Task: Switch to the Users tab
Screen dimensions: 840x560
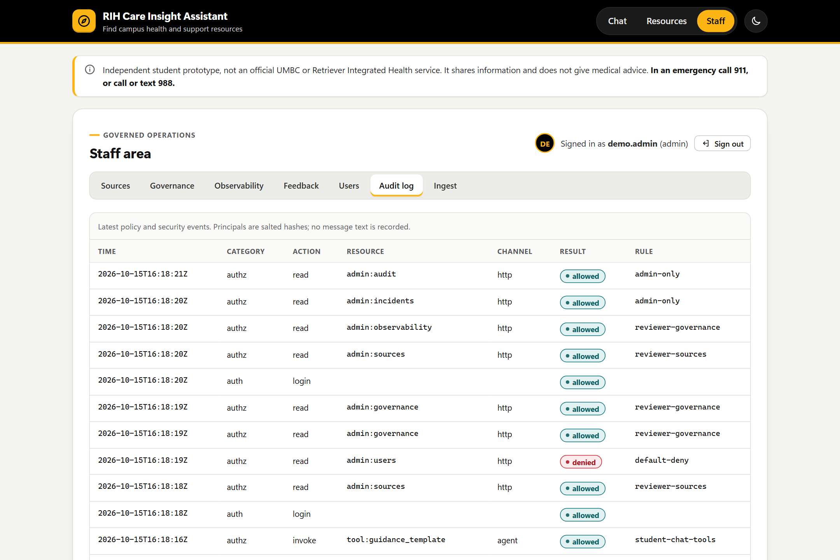Action: (349, 186)
